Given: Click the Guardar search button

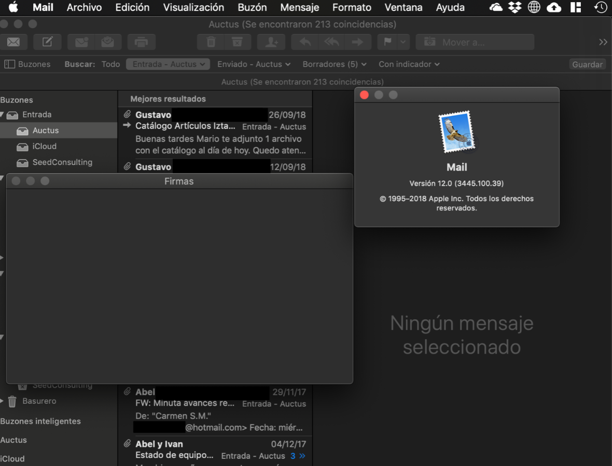Looking at the screenshot, I should pyautogui.click(x=587, y=64).
